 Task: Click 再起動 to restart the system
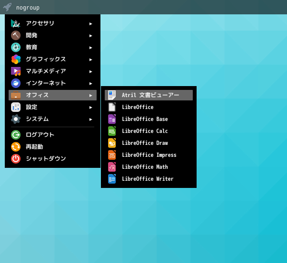(x=53, y=147)
